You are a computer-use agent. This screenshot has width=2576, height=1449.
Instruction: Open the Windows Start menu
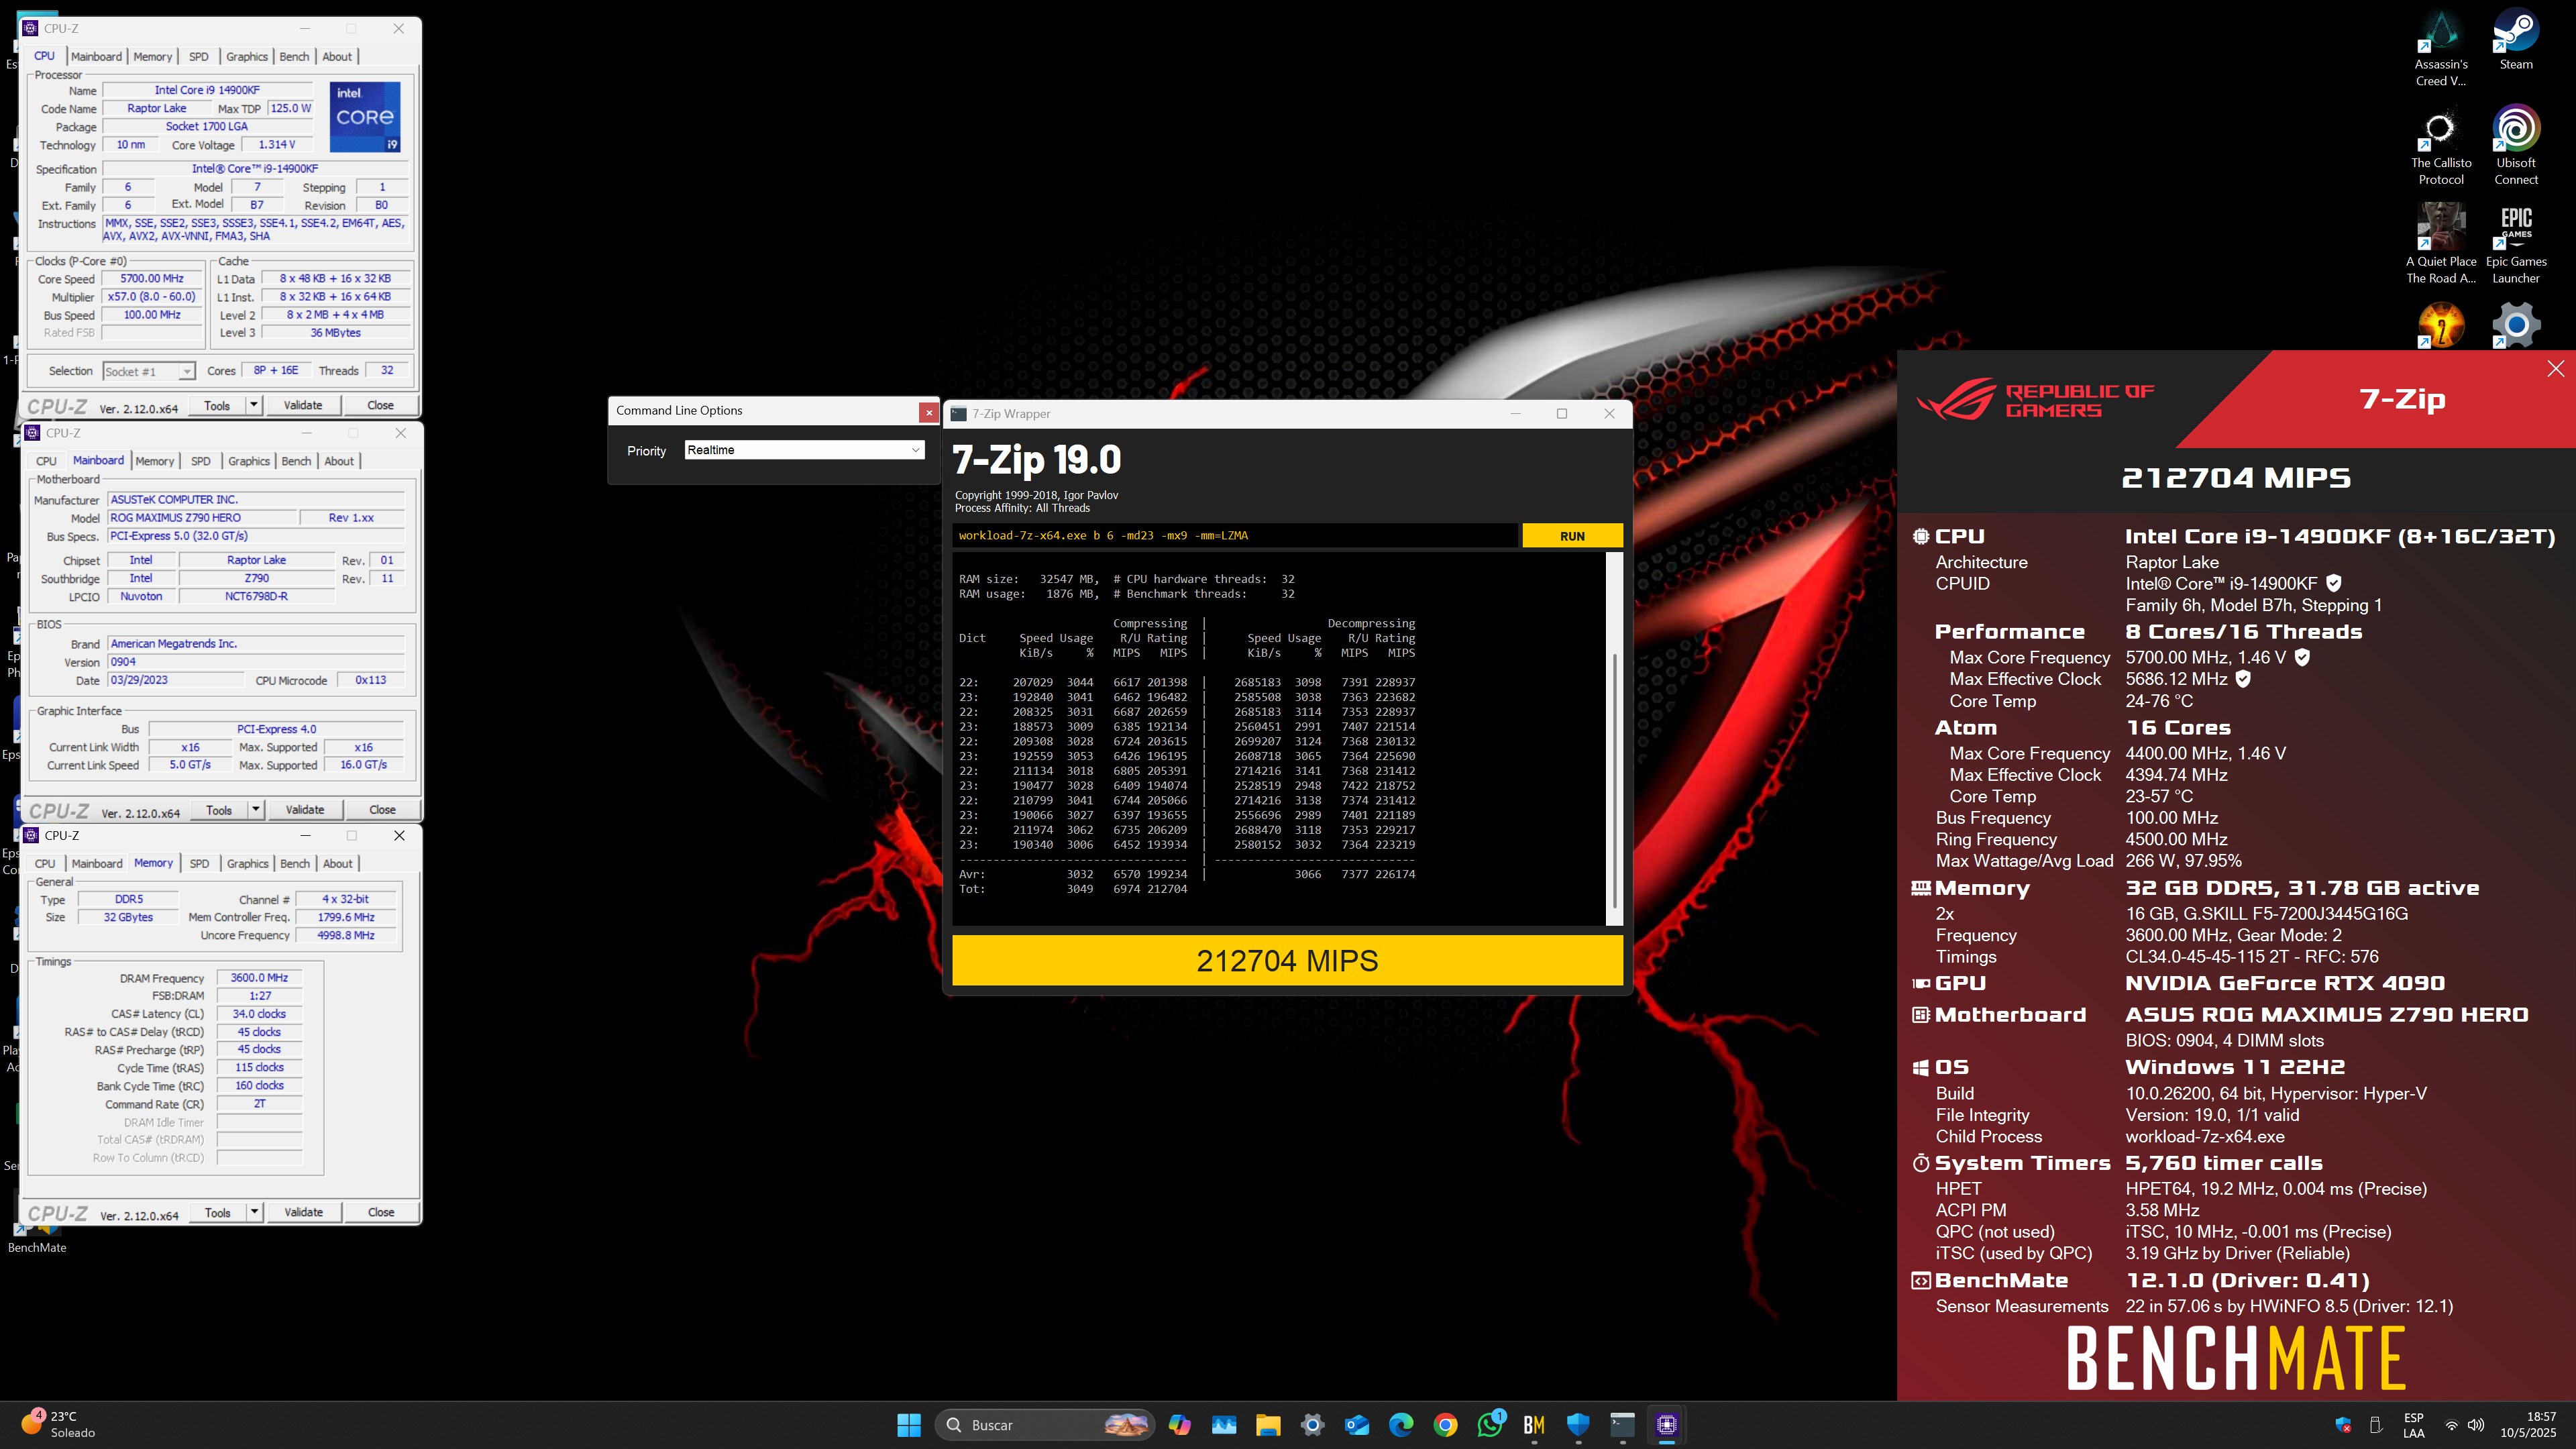[x=908, y=1425]
